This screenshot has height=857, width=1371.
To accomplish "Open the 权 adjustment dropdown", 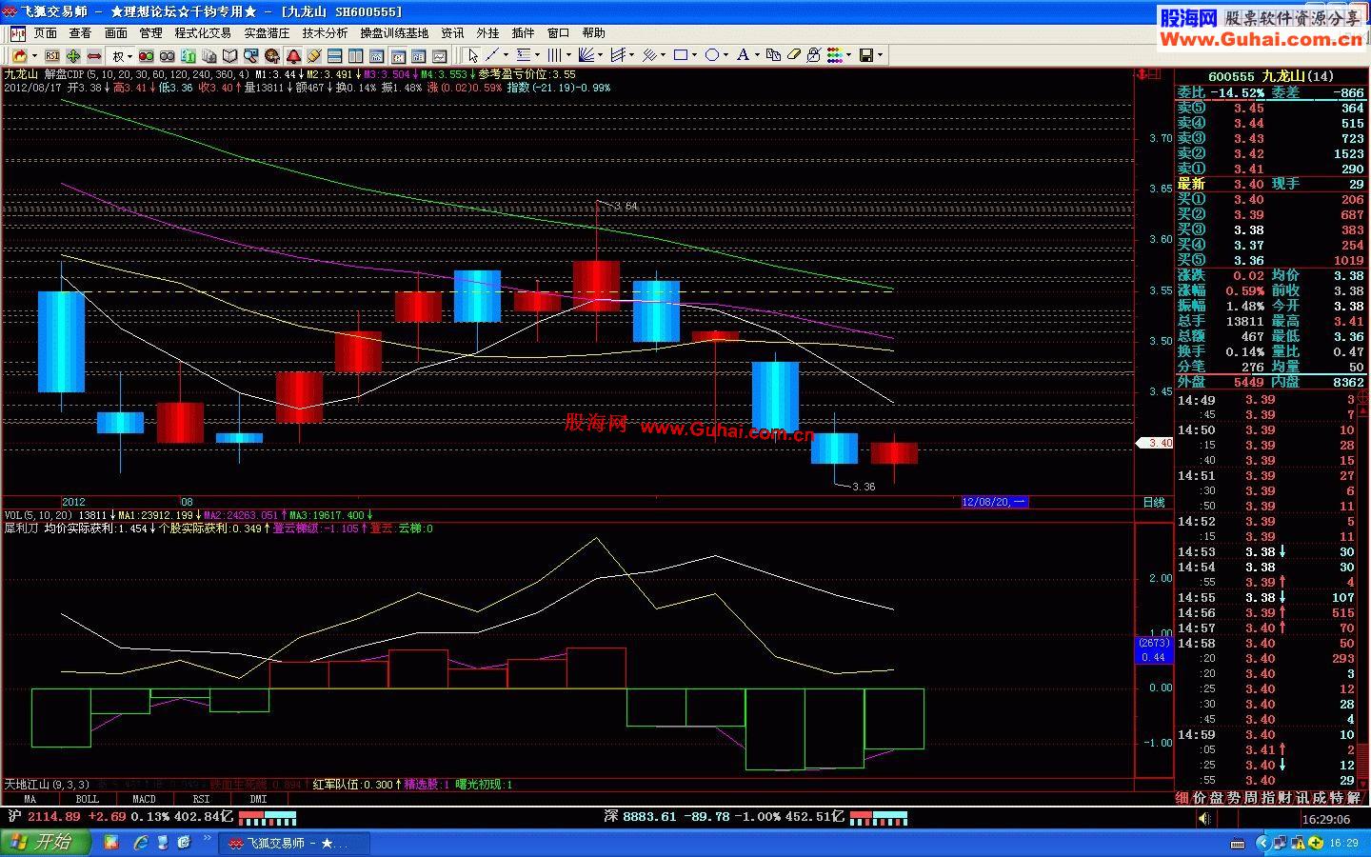I will coord(121,56).
